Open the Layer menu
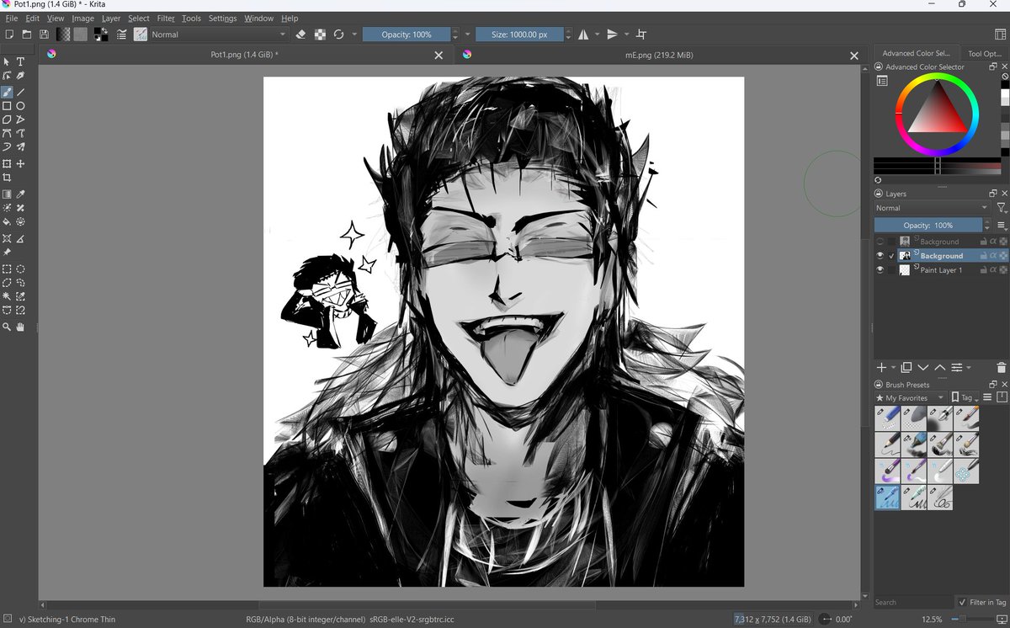The height and width of the screenshot is (628, 1010). click(x=111, y=18)
